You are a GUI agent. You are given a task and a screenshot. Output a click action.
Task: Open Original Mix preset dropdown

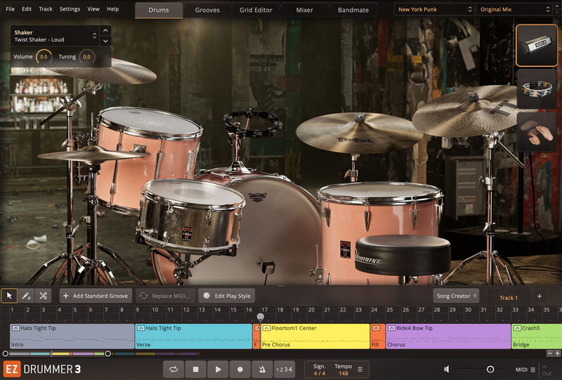point(515,9)
